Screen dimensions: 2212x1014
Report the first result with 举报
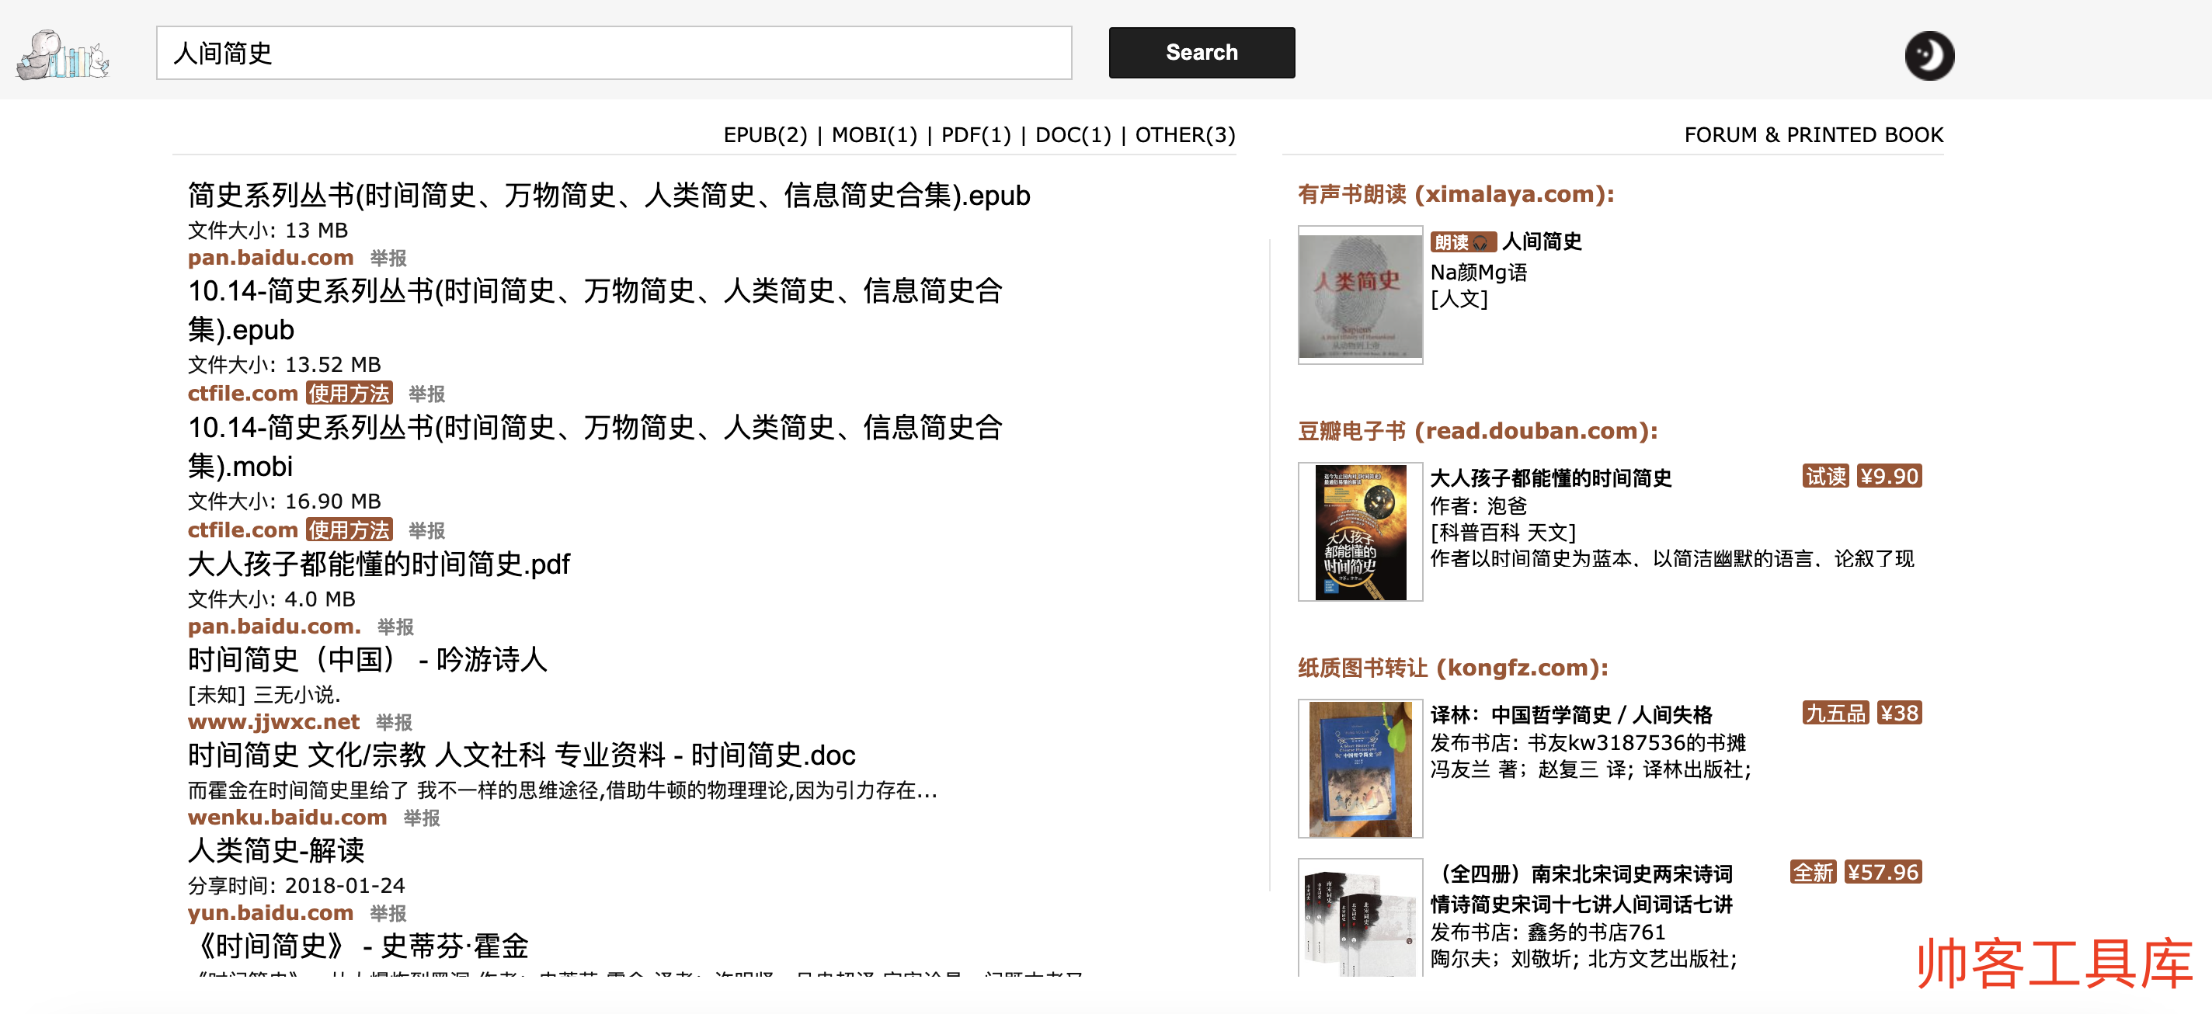(388, 259)
